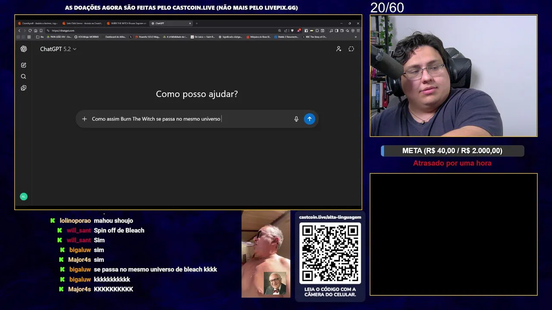The height and width of the screenshot is (310, 552).
Task: Close the ChatGPT tab with its X
Action: pyautogui.click(x=190, y=23)
